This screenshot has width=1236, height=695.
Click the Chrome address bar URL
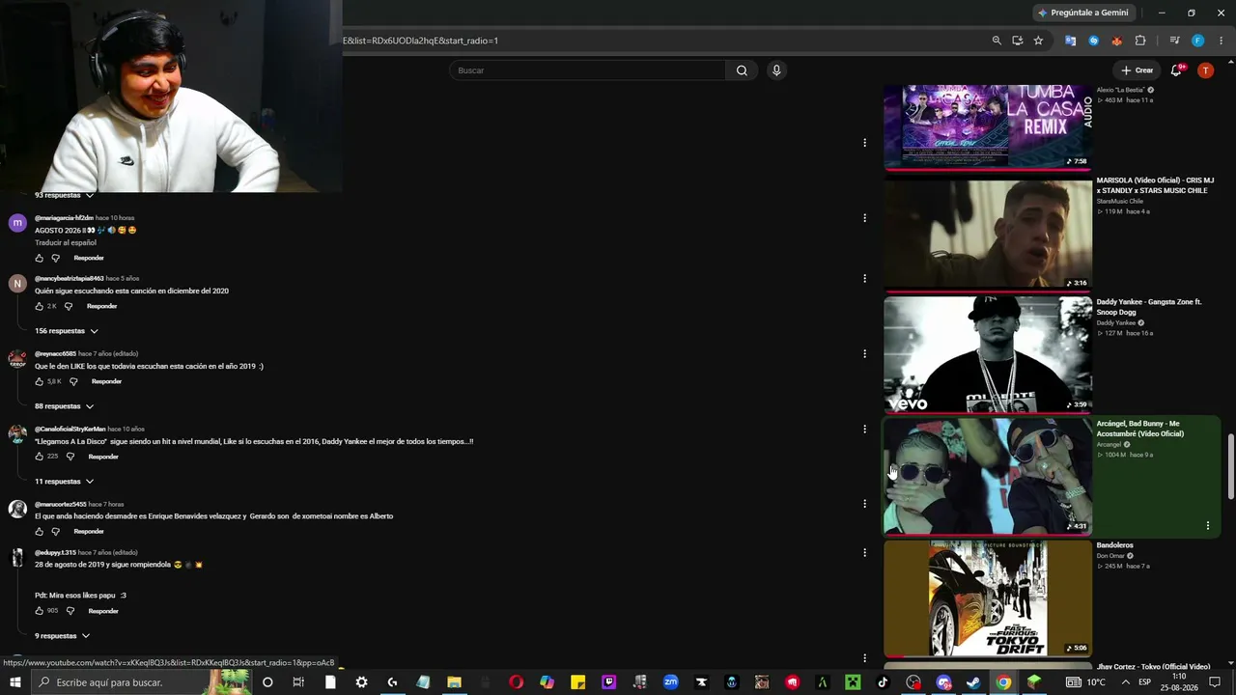point(420,41)
